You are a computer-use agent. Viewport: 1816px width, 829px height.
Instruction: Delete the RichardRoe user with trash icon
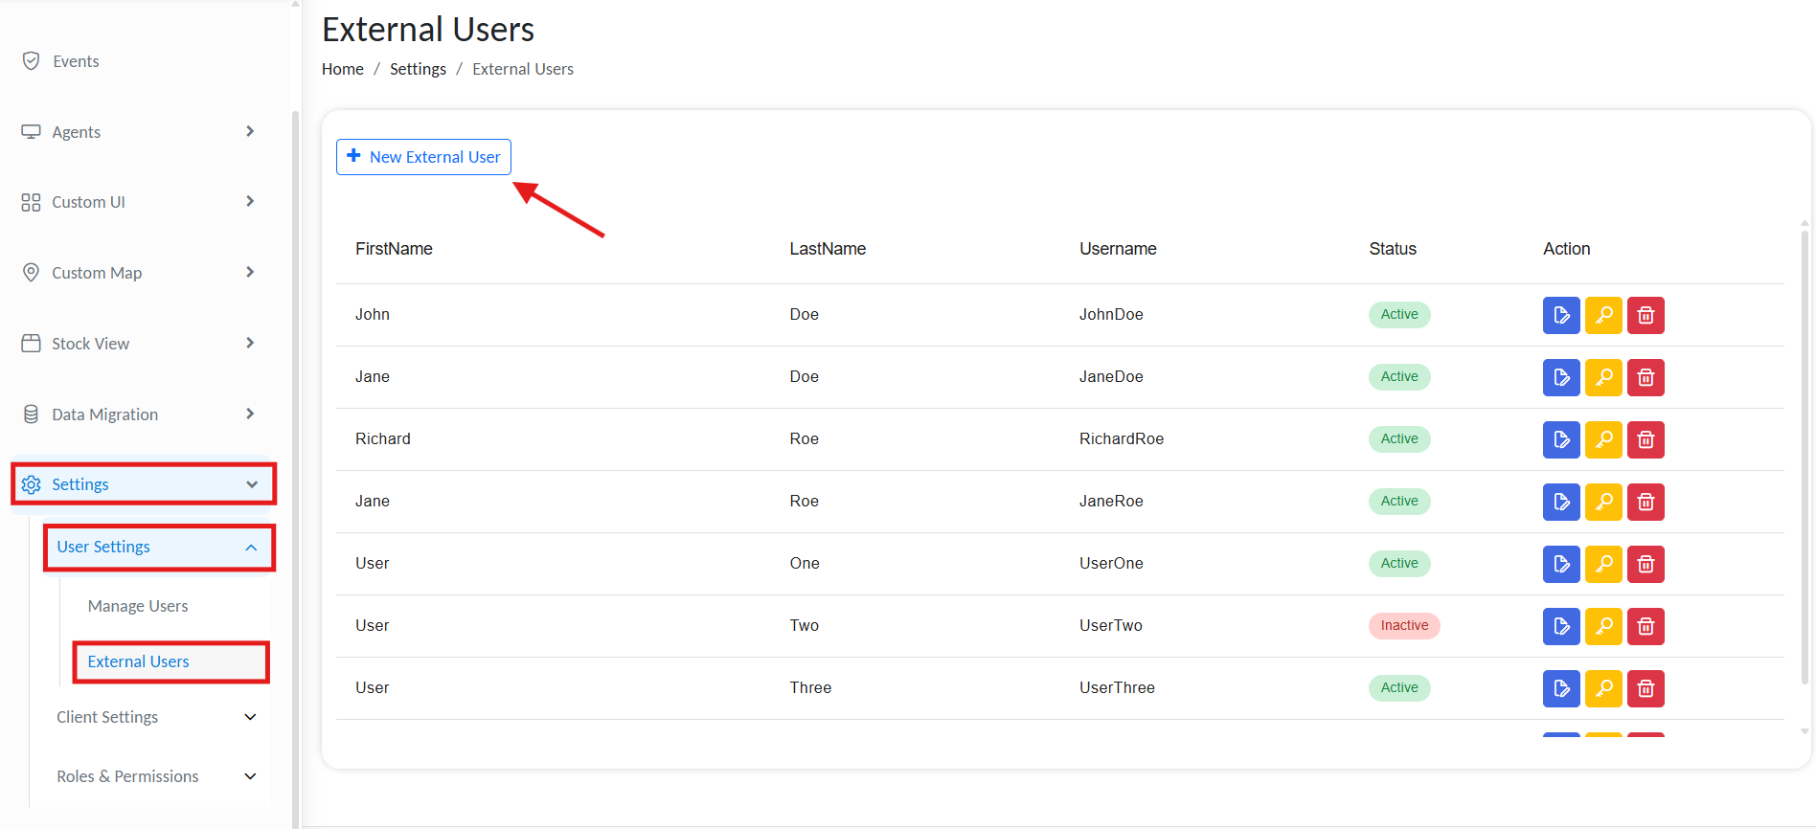(1646, 439)
